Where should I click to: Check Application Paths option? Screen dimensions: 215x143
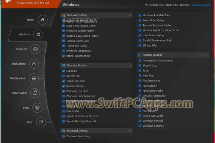pyautogui.click(x=140, y=91)
